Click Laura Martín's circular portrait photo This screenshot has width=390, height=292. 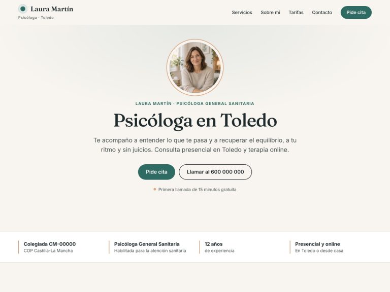195,67
